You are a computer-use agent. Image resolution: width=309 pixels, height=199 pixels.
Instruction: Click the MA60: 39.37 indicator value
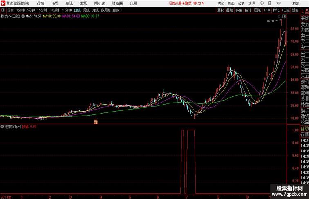tap(90, 16)
